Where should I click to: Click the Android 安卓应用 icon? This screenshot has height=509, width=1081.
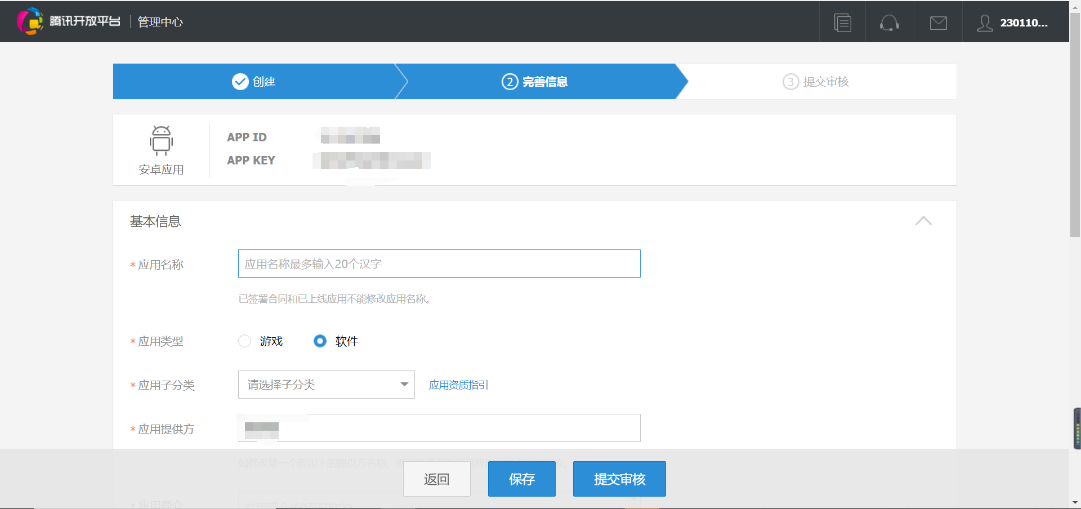(161, 140)
